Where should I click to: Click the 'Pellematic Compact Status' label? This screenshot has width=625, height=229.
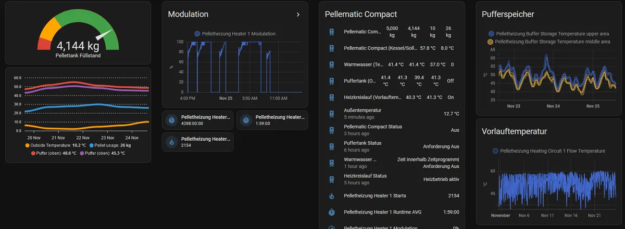(373, 127)
